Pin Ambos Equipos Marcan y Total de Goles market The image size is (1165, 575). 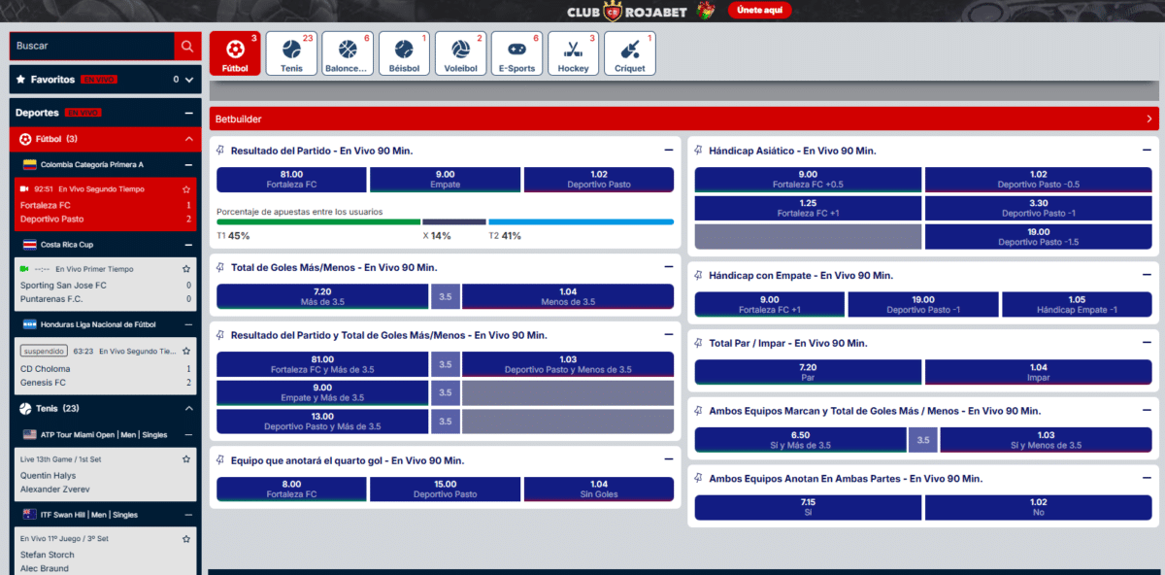[x=700, y=411]
